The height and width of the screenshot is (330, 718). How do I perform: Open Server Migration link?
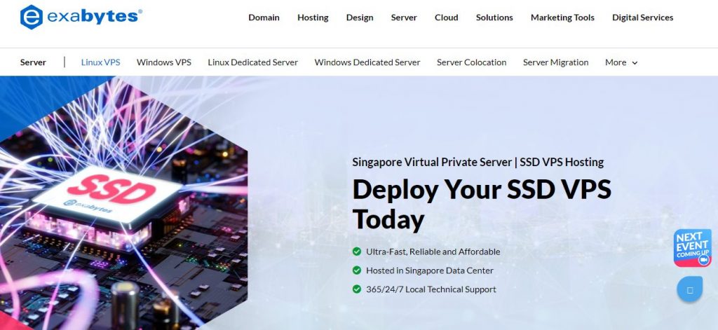coord(555,62)
